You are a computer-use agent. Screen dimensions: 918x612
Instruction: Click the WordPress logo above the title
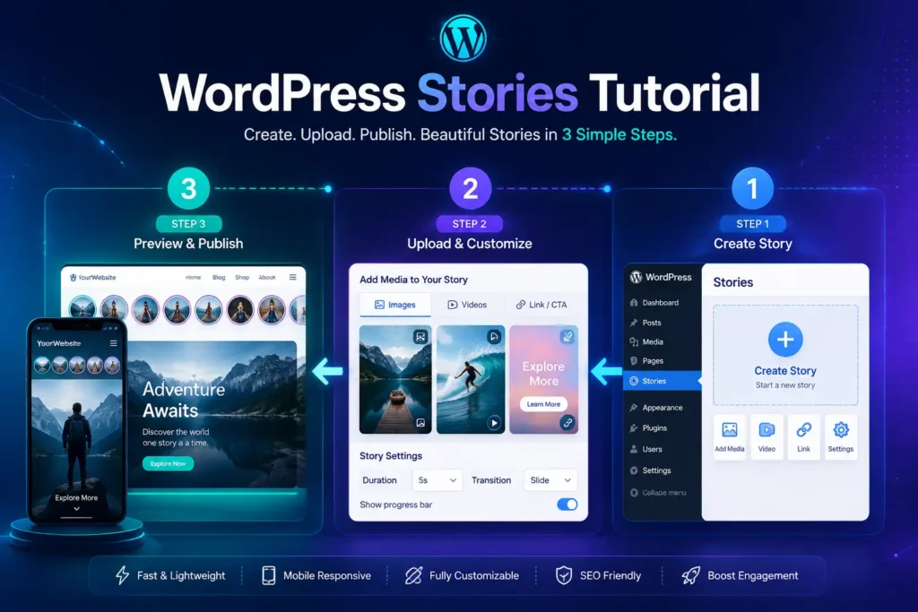click(x=463, y=39)
